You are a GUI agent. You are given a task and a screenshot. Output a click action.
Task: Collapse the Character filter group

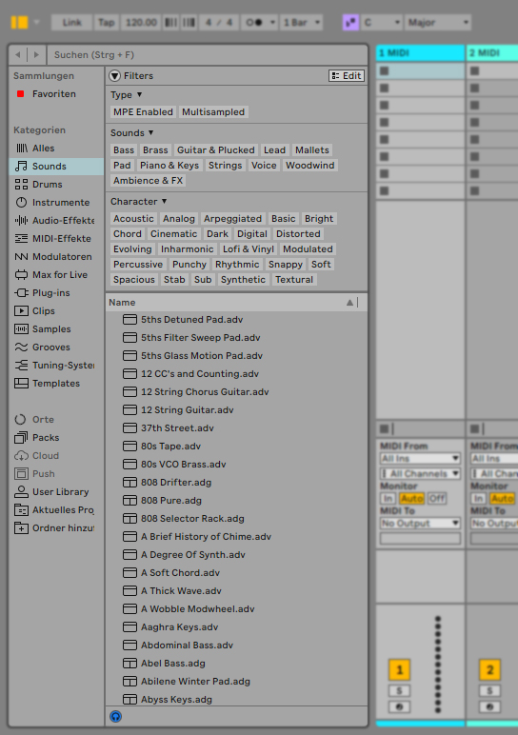164,201
